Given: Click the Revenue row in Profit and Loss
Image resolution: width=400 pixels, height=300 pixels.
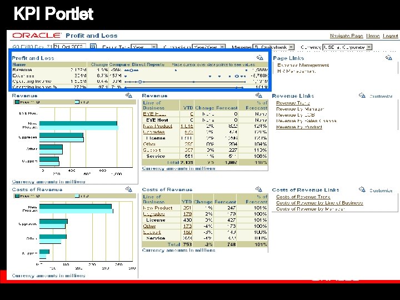Looking at the screenshot, I should tap(140, 69).
